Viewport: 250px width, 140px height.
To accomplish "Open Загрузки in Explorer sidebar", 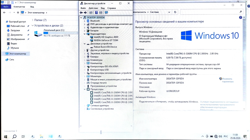I will click(15, 30).
